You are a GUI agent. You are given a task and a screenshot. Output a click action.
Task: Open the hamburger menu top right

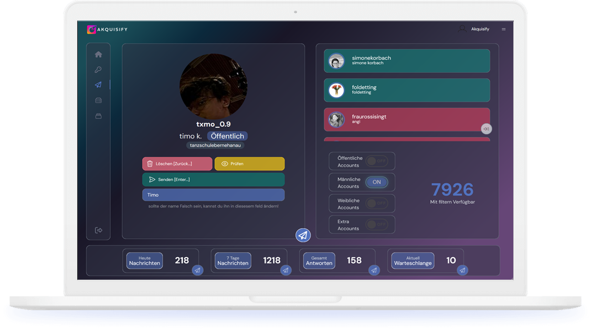[504, 29]
